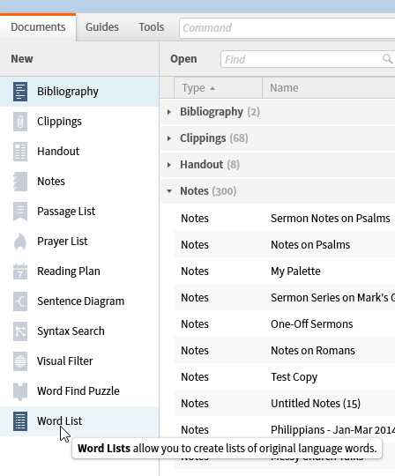This screenshot has width=395, height=476.
Task: Click the Word Find Puzzle piece icon
Action: 20,391
